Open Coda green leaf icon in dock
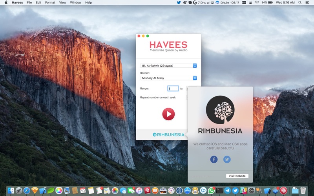Image resolution: width=314 pixels, height=196 pixels. pos(51,191)
